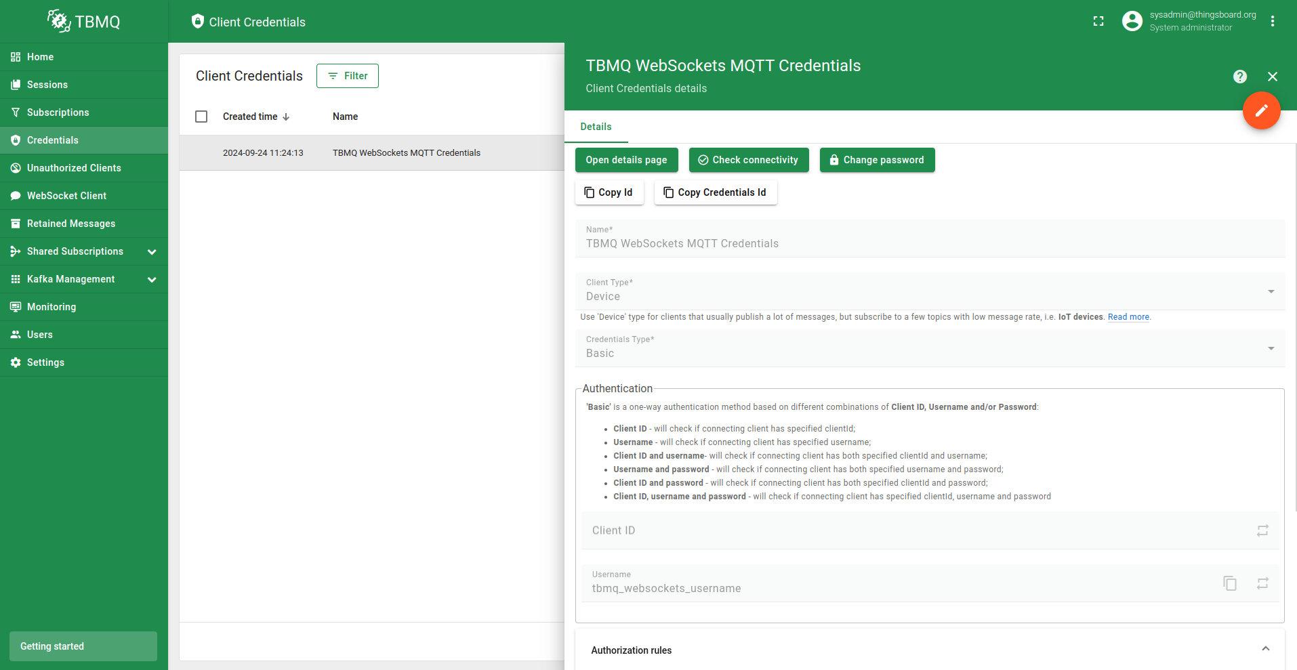Click the user account avatar icon
Image resolution: width=1297 pixels, height=670 pixels.
[1132, 22]
